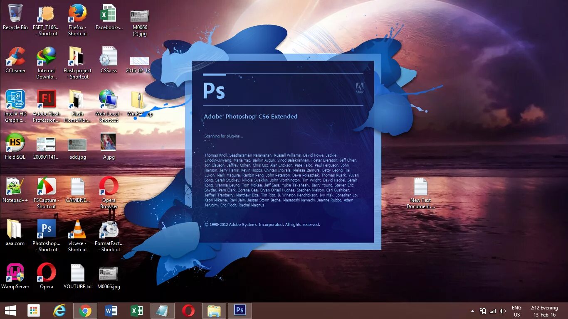568x319 pixels.
Task: Select the M0066 (2).jpg thumbnail
Action: (x=140, y=16)
